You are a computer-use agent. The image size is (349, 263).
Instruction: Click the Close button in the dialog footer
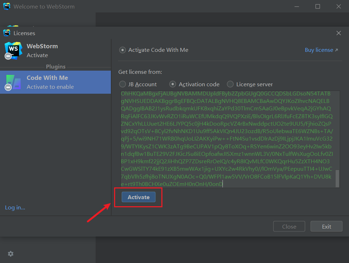(x=289, y=226)
